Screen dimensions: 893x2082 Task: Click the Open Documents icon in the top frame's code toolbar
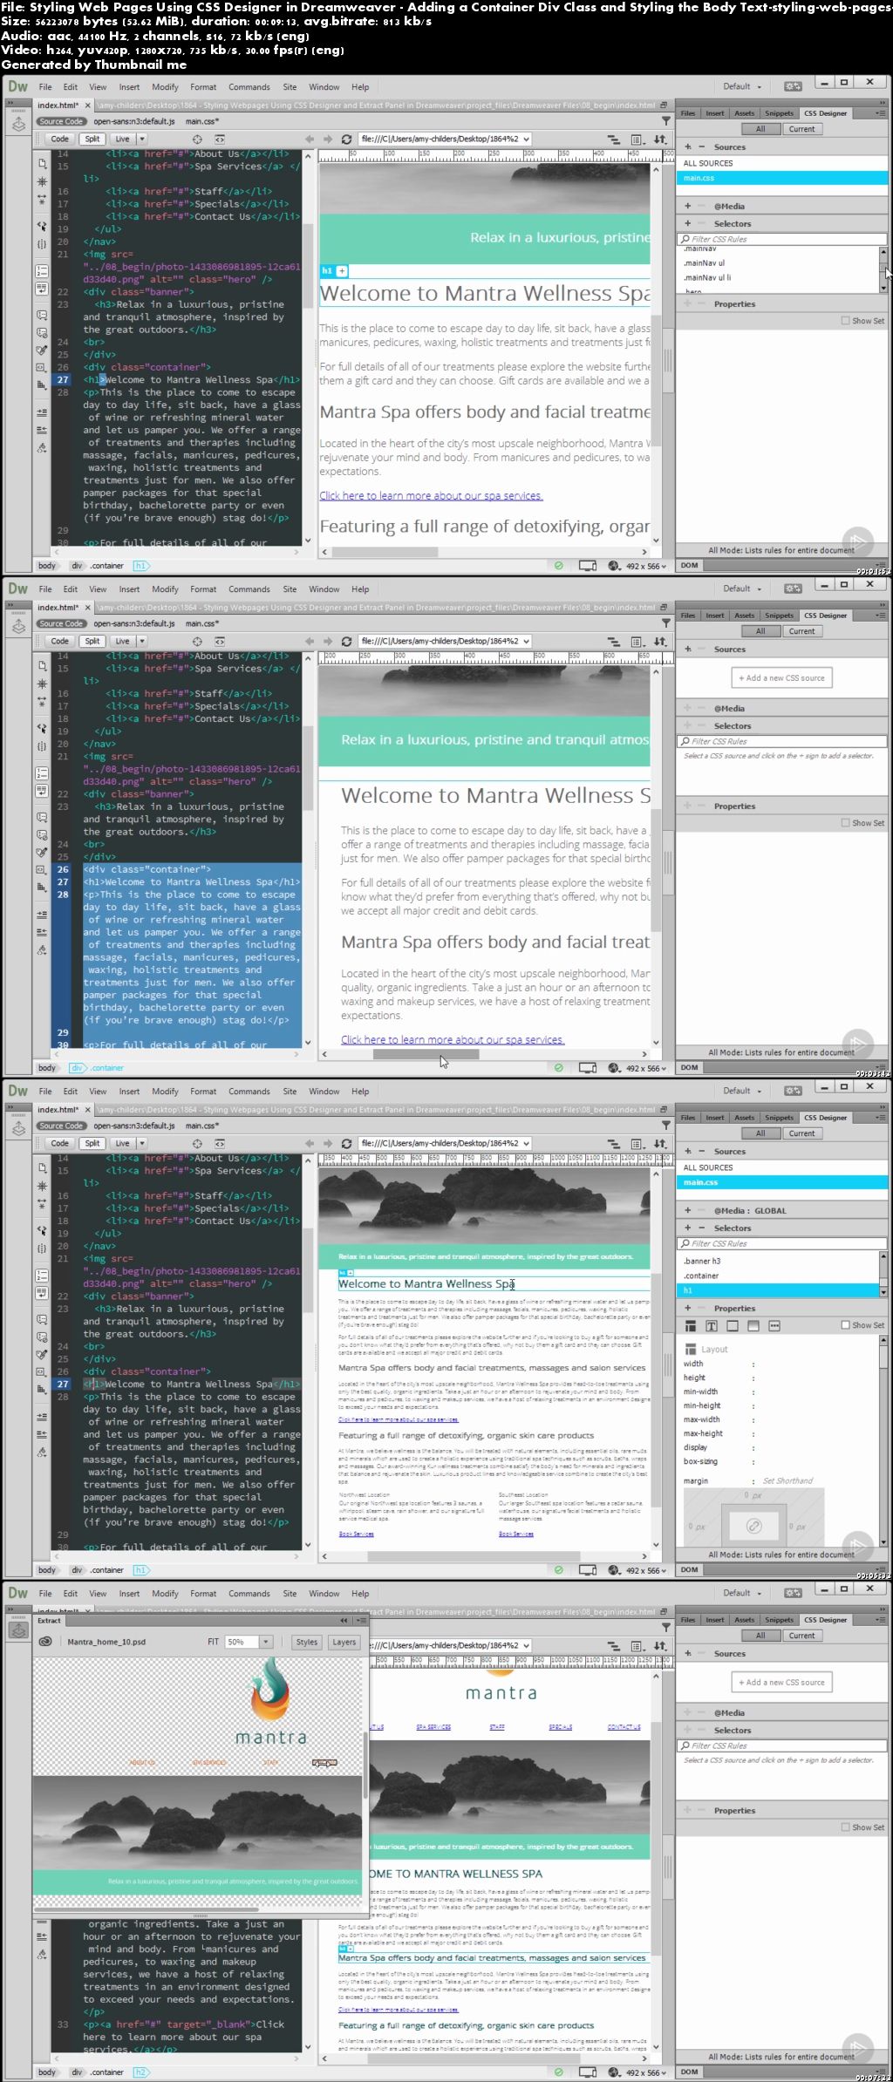click(43, 163)
